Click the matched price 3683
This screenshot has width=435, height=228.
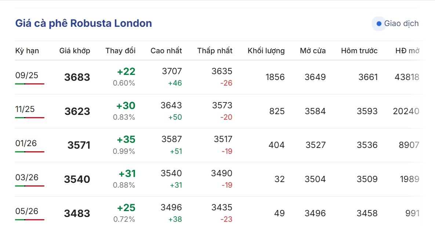pyautogui.click(x=77, y=77)
